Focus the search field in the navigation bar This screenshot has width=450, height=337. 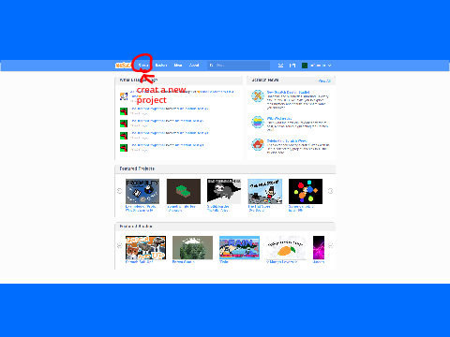pos(238,66)
